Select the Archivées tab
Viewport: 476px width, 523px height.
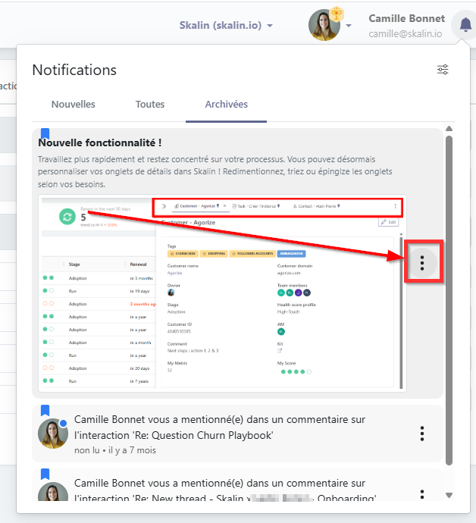click(226, 105)
